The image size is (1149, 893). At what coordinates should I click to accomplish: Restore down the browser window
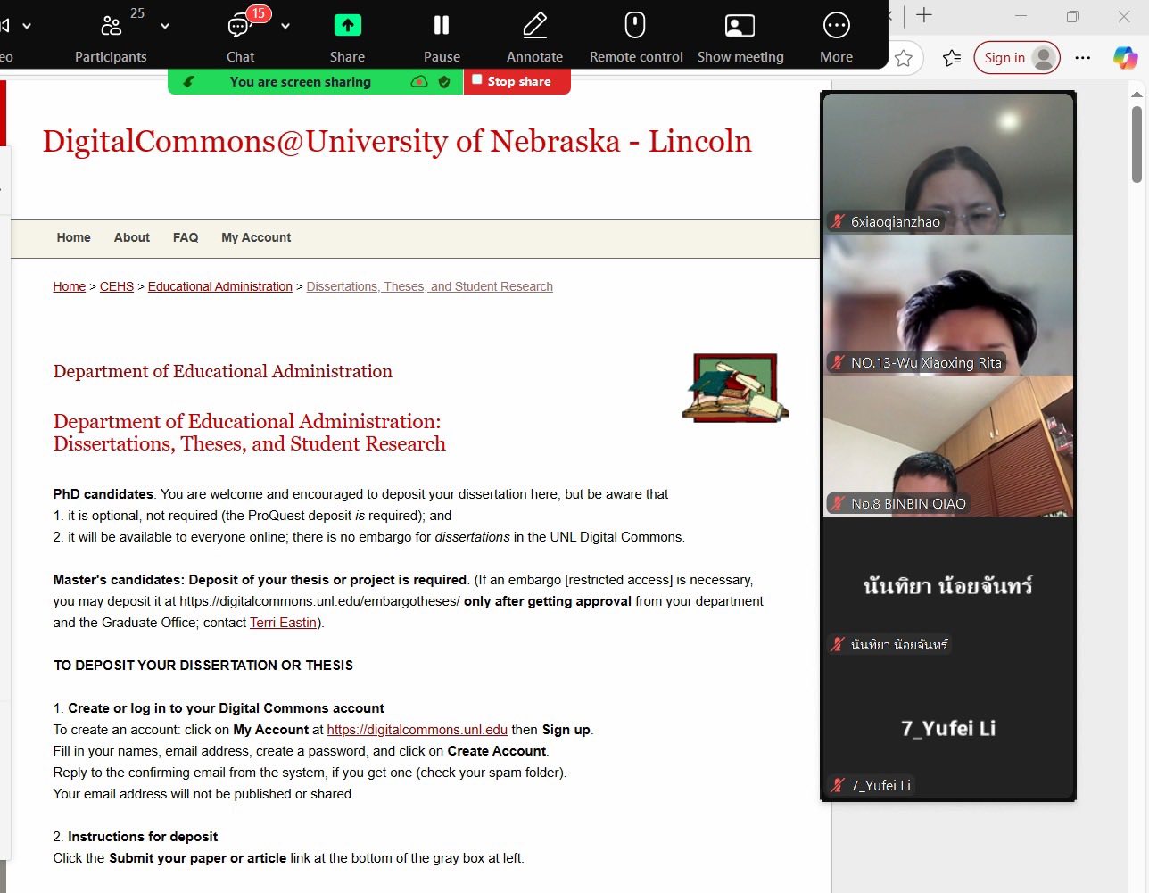pos(1073,15)
